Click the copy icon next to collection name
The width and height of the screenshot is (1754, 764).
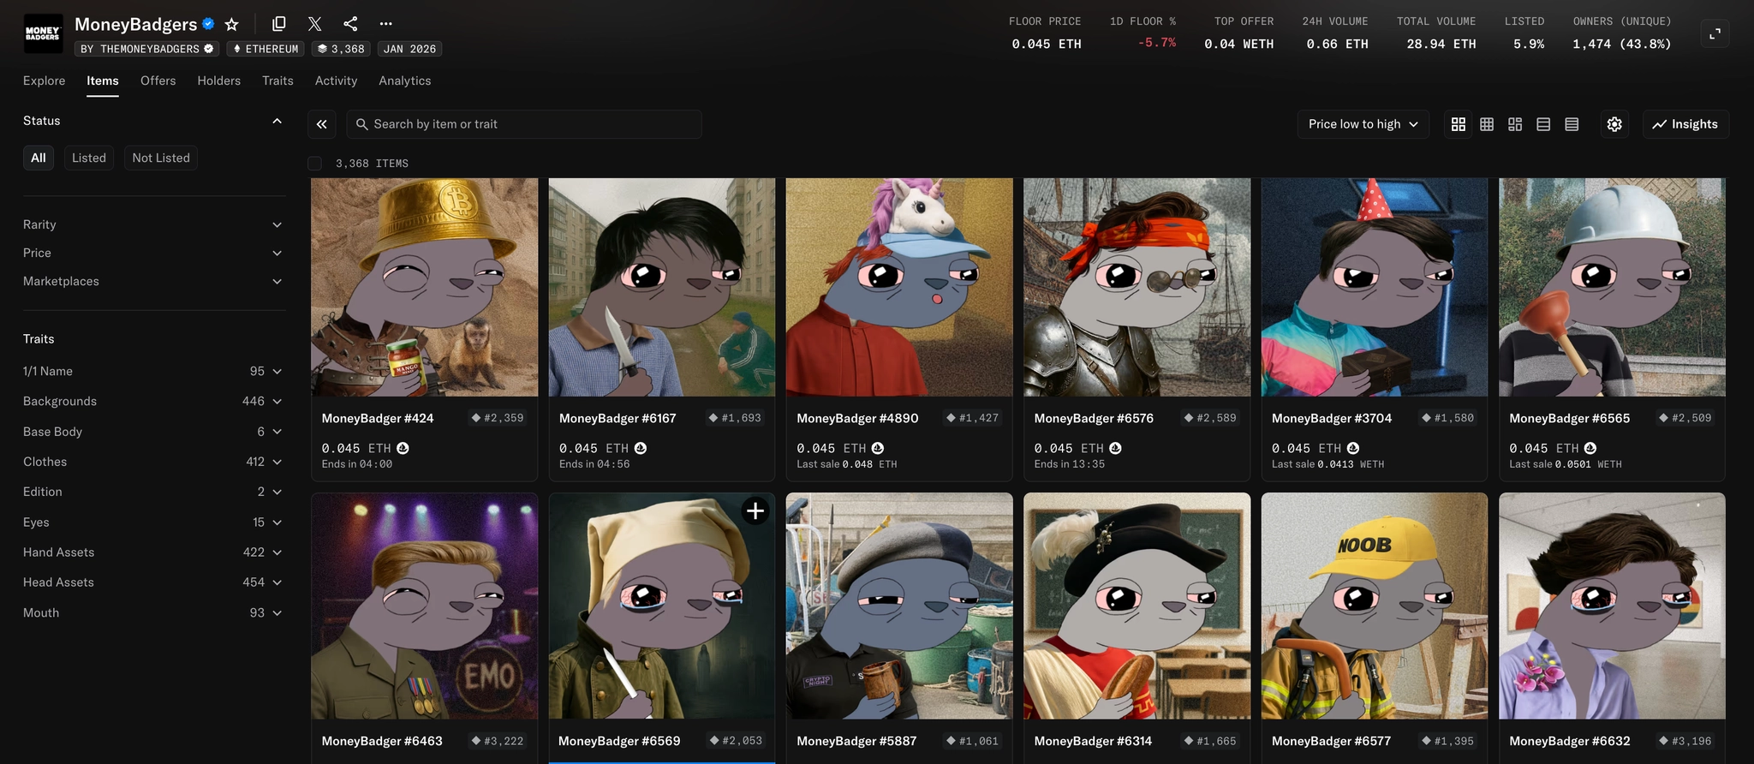pyautogui.click(x=278, y=24)
